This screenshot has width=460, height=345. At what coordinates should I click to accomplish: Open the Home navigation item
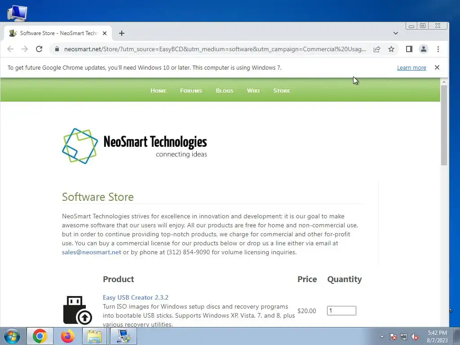click(x=158, y=91)
